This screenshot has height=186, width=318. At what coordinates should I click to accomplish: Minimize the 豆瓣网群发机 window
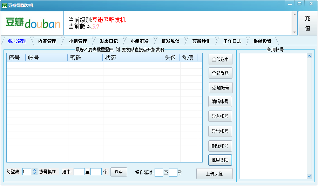coord(290,4)
